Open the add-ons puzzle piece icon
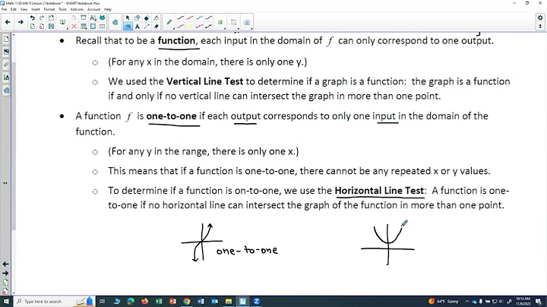 click(115, 22)
